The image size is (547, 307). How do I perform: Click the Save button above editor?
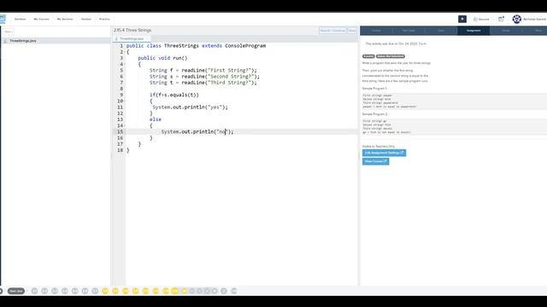352,31
